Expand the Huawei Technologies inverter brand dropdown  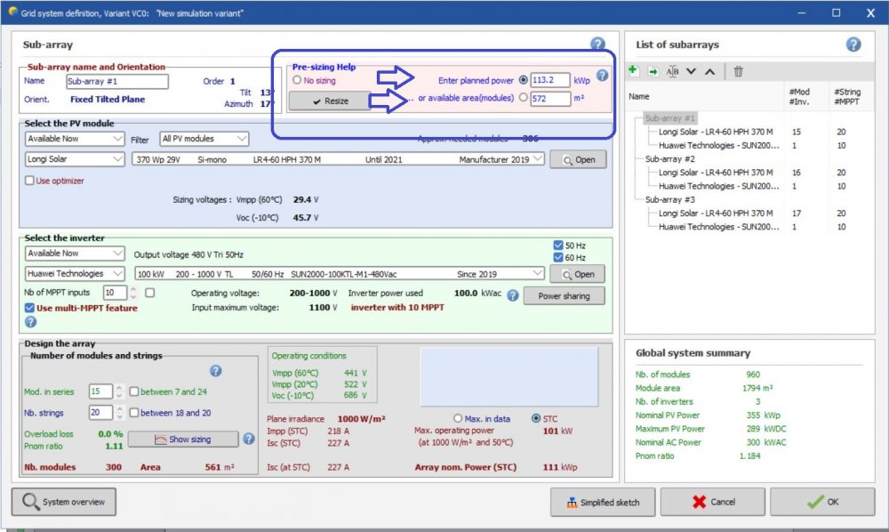76,274
